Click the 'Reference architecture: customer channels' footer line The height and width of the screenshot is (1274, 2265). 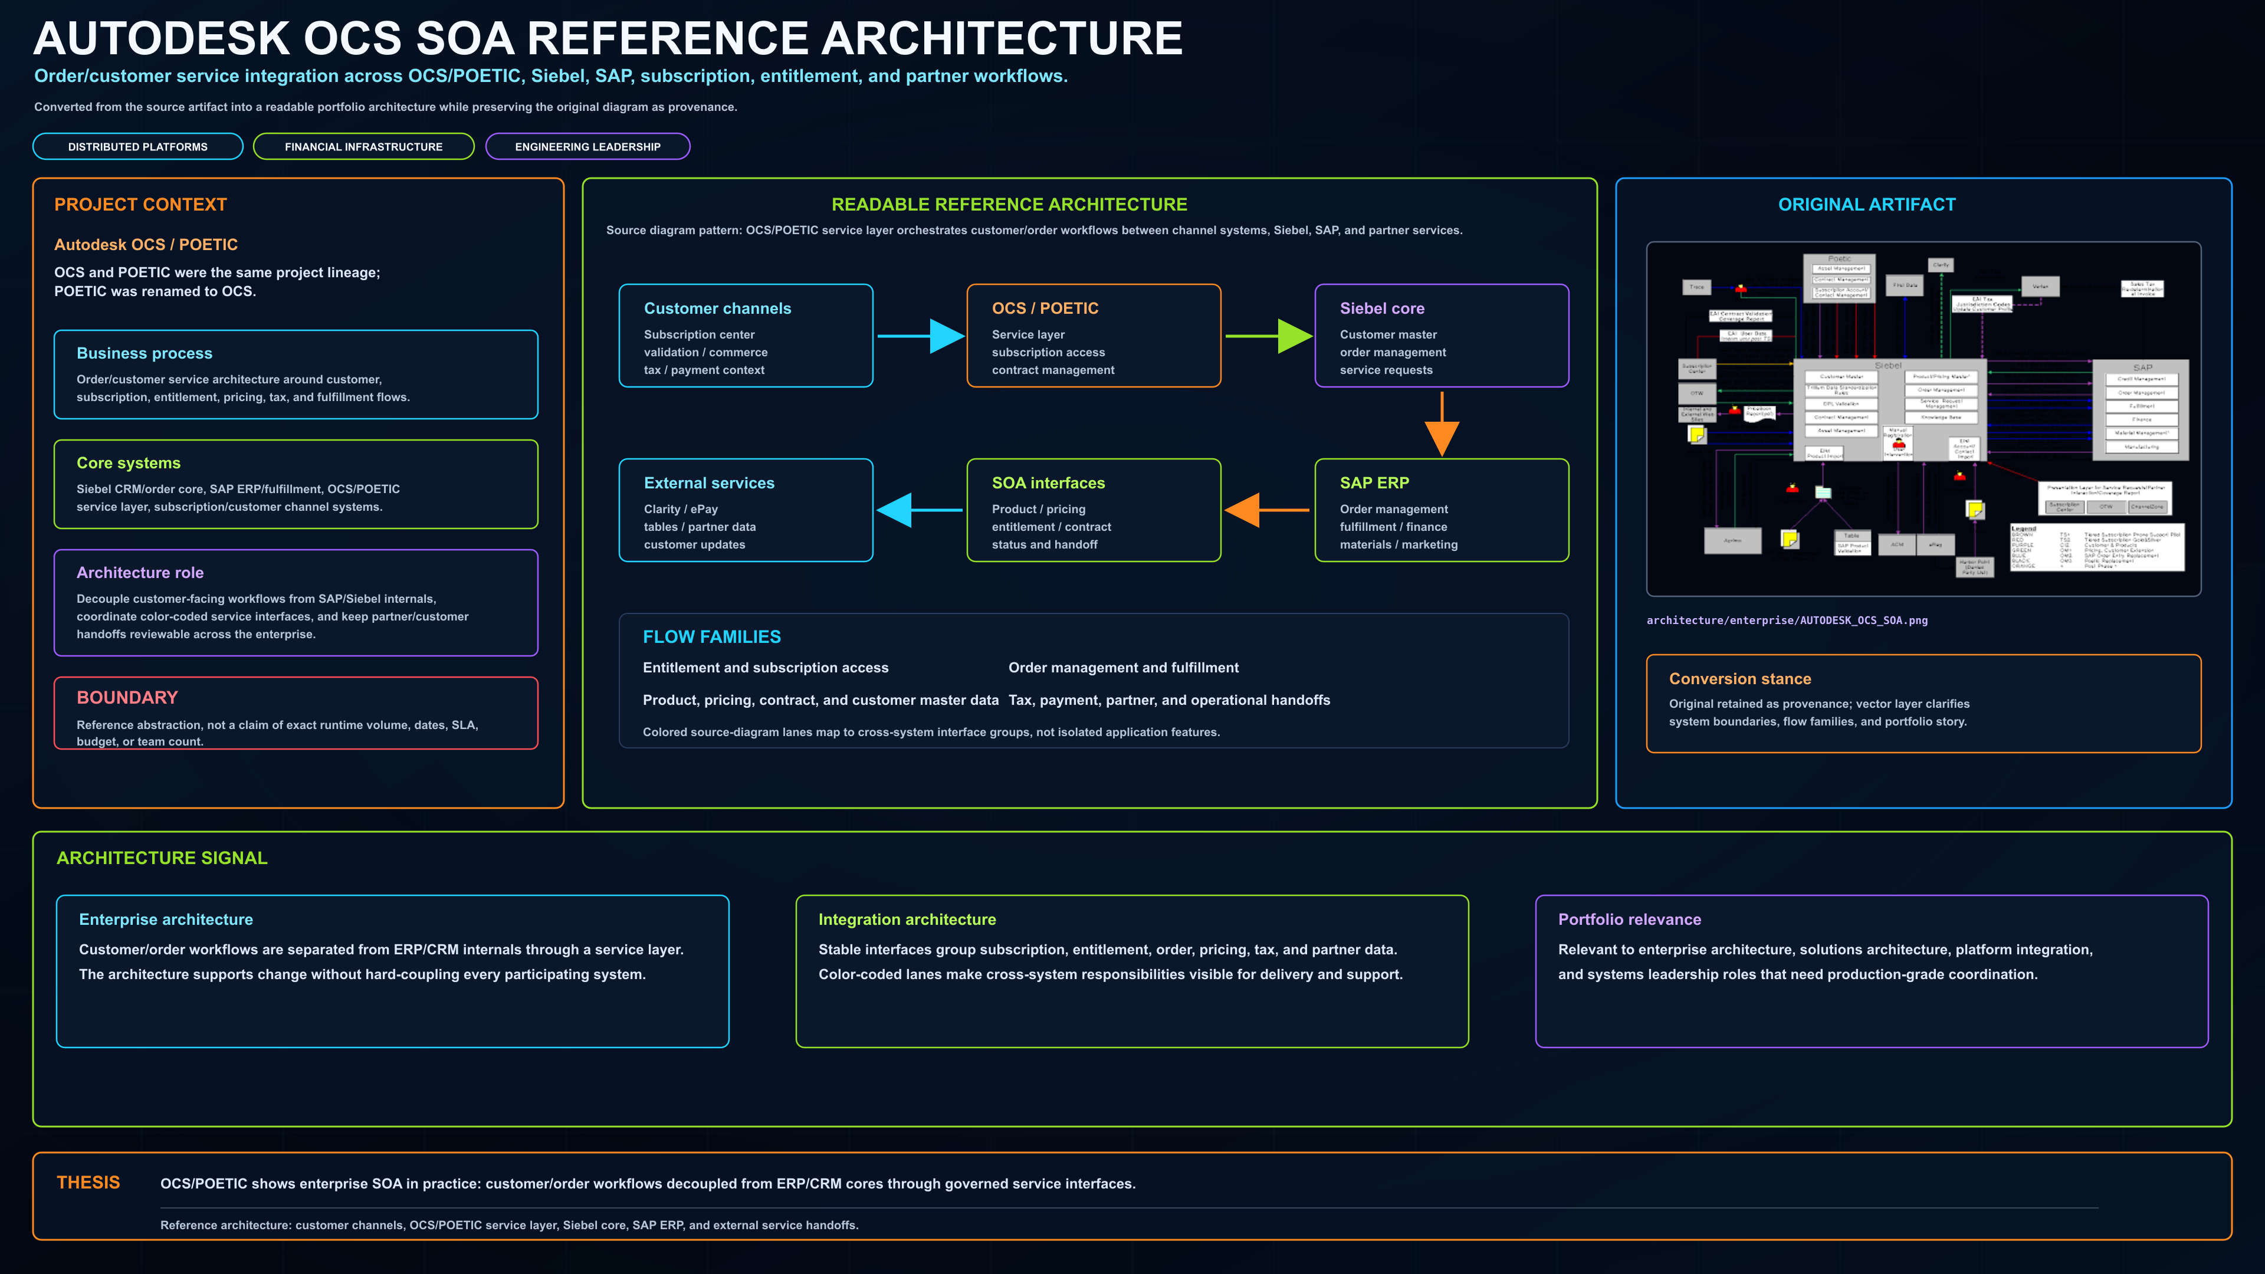coord(509,1226)
